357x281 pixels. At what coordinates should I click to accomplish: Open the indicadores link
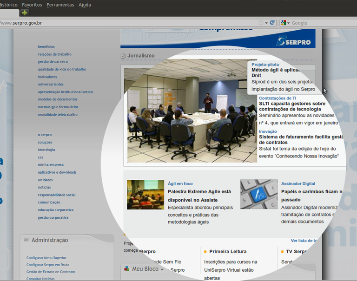(47, 77)
